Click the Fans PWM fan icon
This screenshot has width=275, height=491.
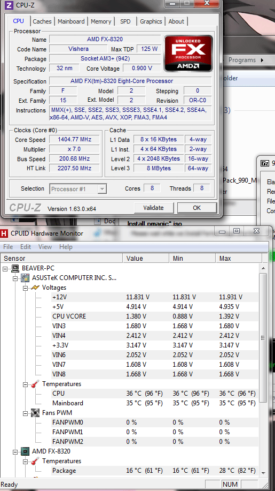35,413
